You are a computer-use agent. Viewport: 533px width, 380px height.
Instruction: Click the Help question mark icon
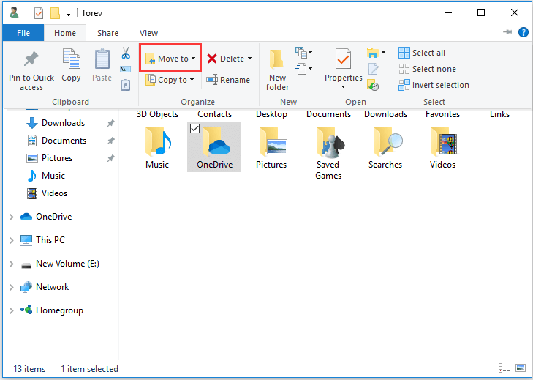[x=523, y=32]
